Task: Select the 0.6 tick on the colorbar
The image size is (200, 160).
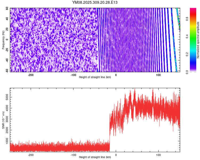Action: point(187,19)
